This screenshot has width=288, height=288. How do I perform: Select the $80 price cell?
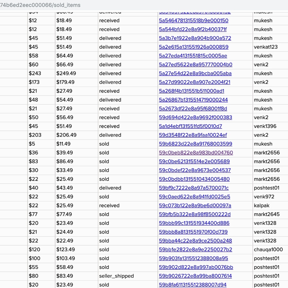pos(41,276)
